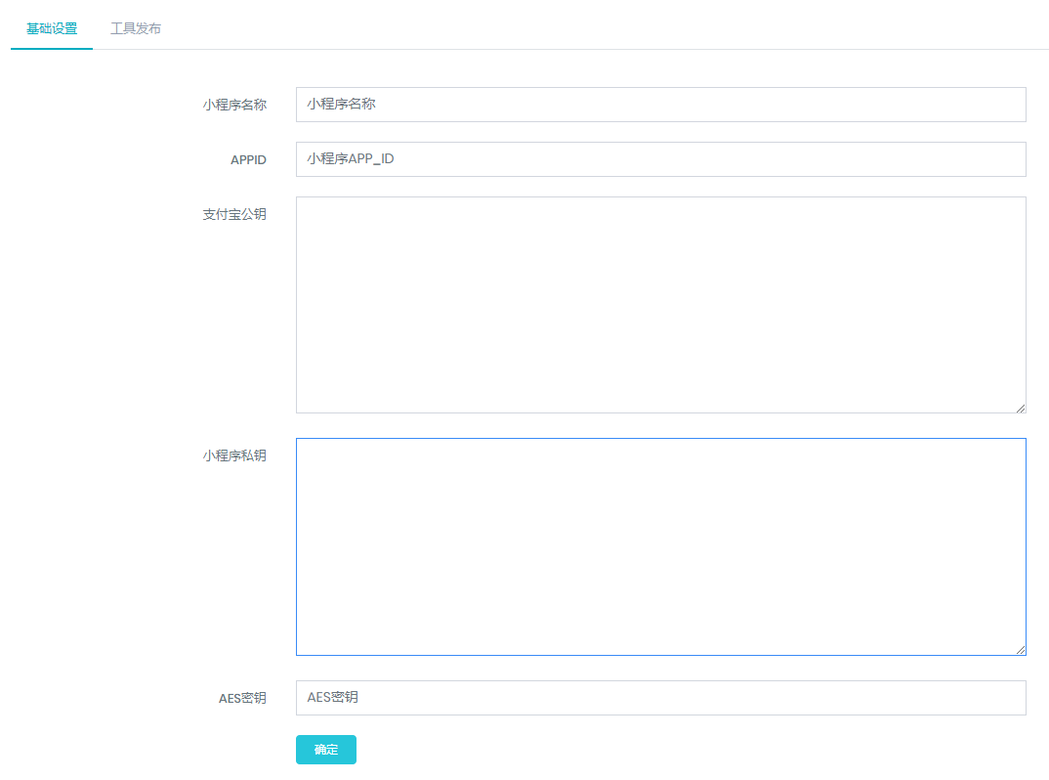Viewport: 1049px width, 780px height.
Task: Click resize handle of 小程序私钥 text area
Action: pyautogui.click(x=1020, y=649)
